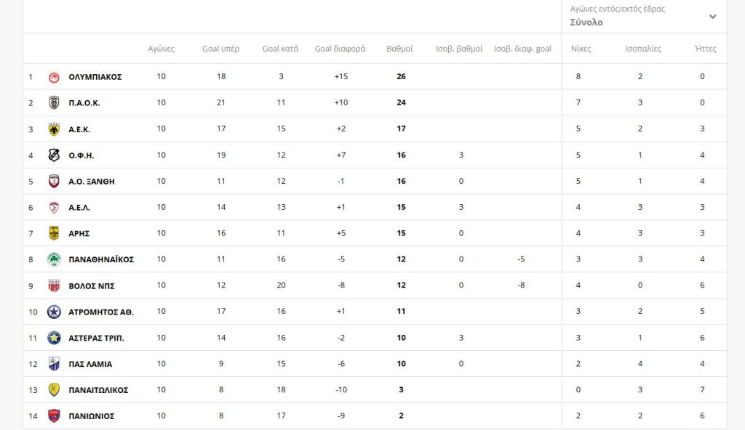This screenshot has height=430, width=745.
Task: Click the ΟΦΗ club badge
Action: pos(54,155)
